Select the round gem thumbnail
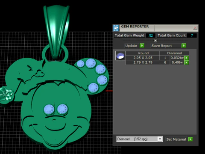This screenshot has width=205, height=154. click(x=120, y=56)
